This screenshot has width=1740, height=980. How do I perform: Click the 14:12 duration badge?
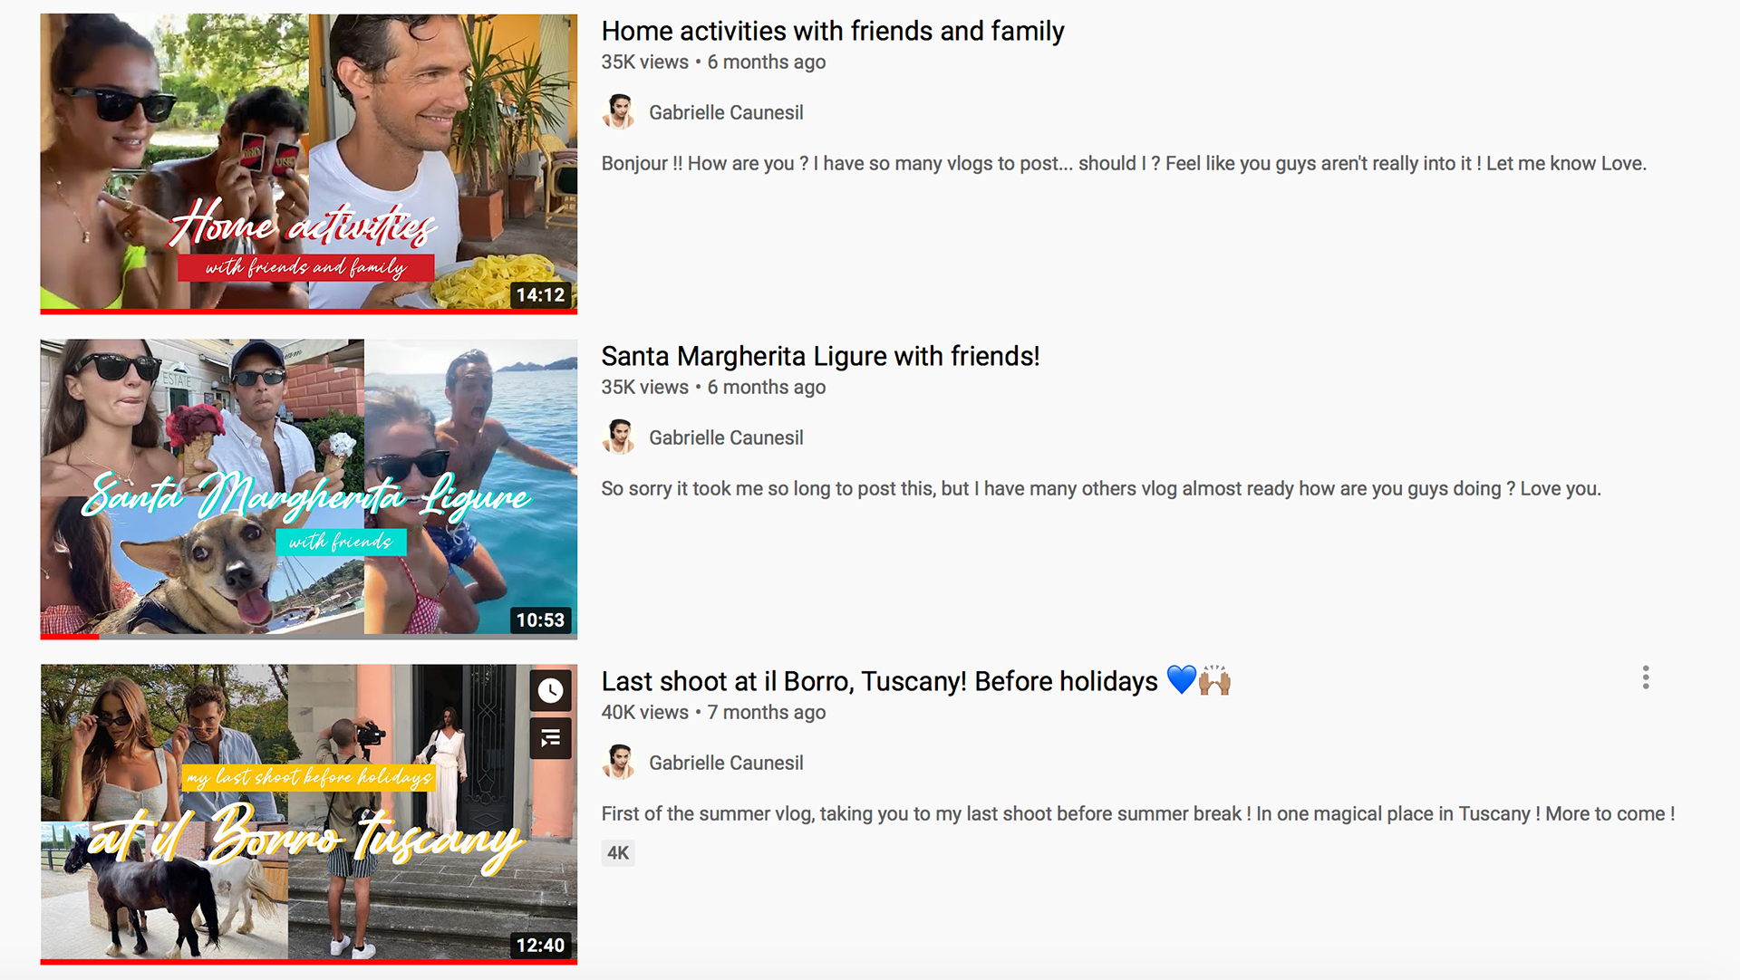coord(540,294)
